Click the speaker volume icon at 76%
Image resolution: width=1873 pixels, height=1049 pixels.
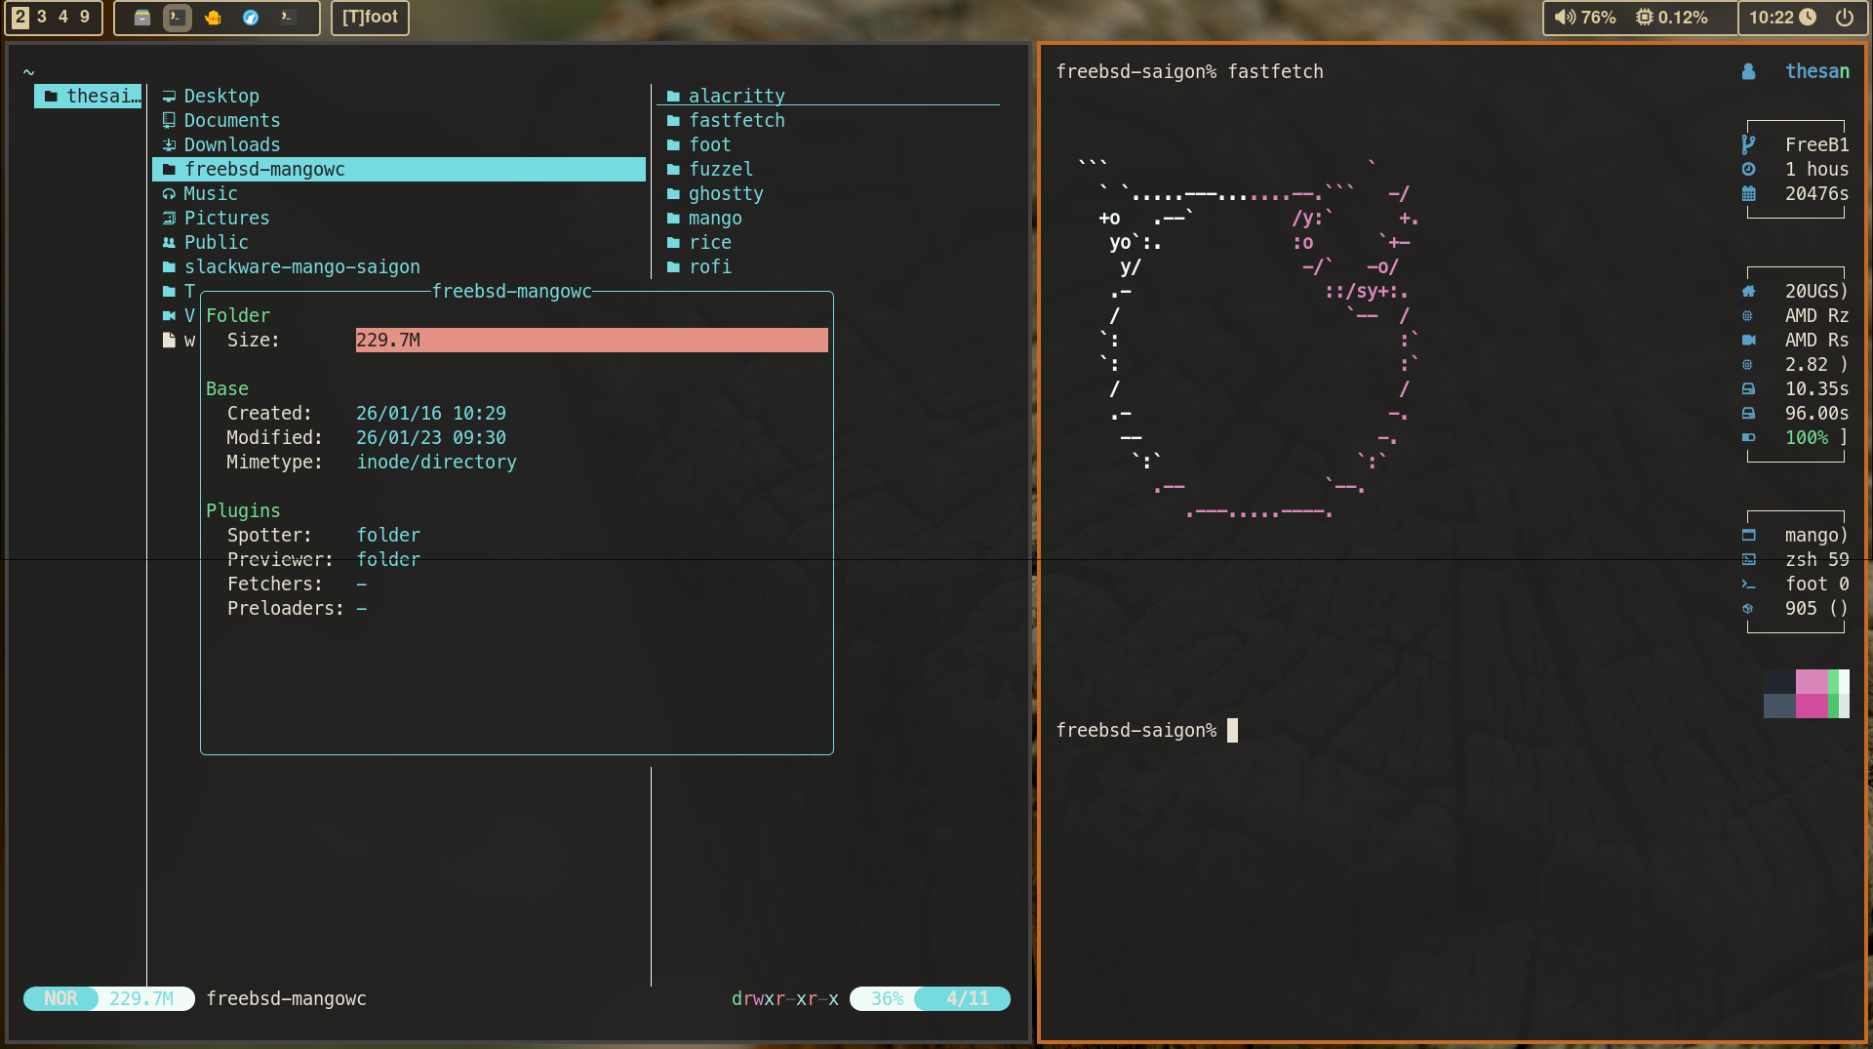[x=1565, y=18]
